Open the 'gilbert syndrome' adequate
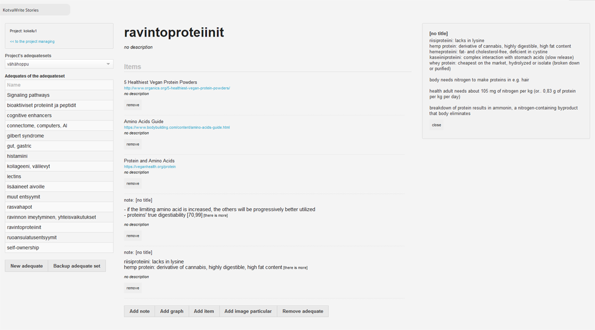 click(x=59, y=136)
